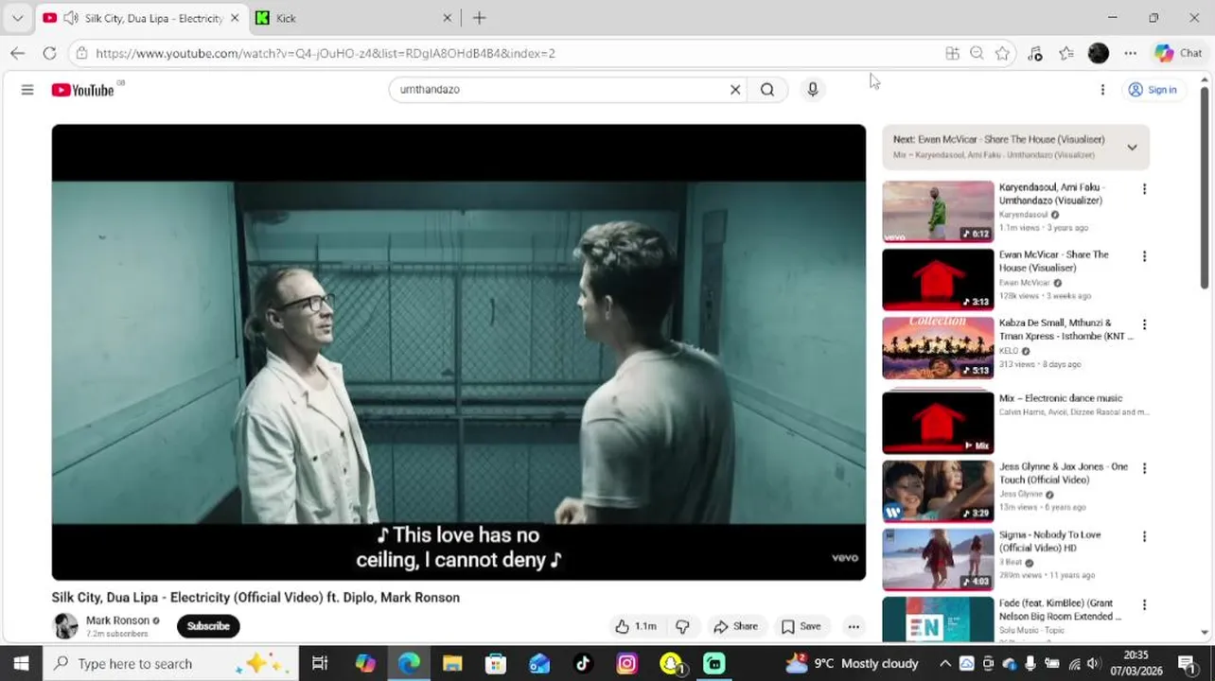
Task: Open File Explorer in the taskbar
Action: (x=452, y=663)
